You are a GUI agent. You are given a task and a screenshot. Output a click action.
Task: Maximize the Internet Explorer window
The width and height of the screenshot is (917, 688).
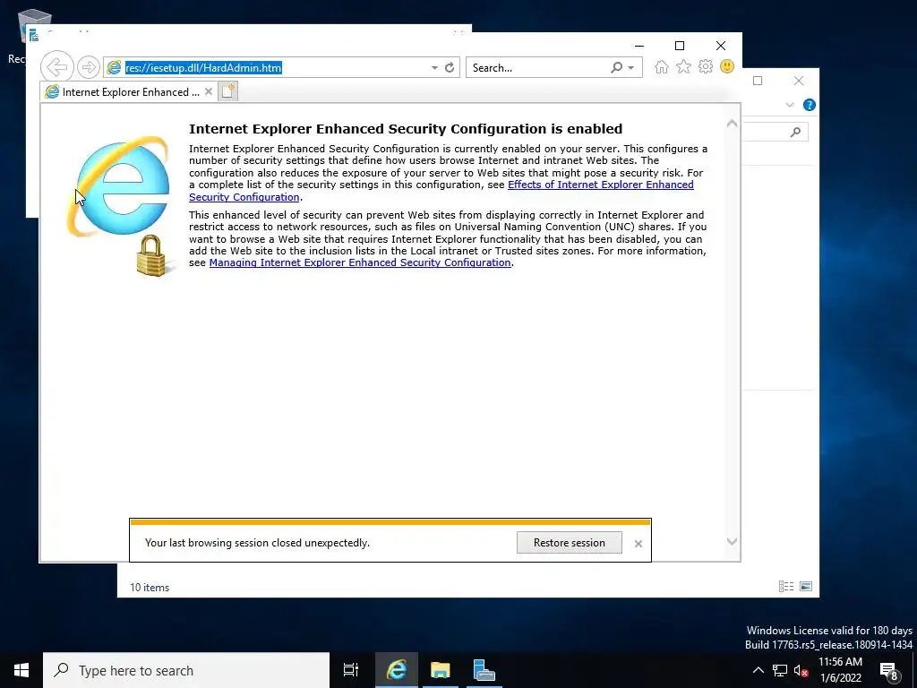(x=680, y=46)
